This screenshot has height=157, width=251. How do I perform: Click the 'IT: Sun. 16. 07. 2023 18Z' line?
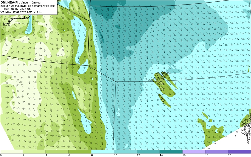[16, 9]
